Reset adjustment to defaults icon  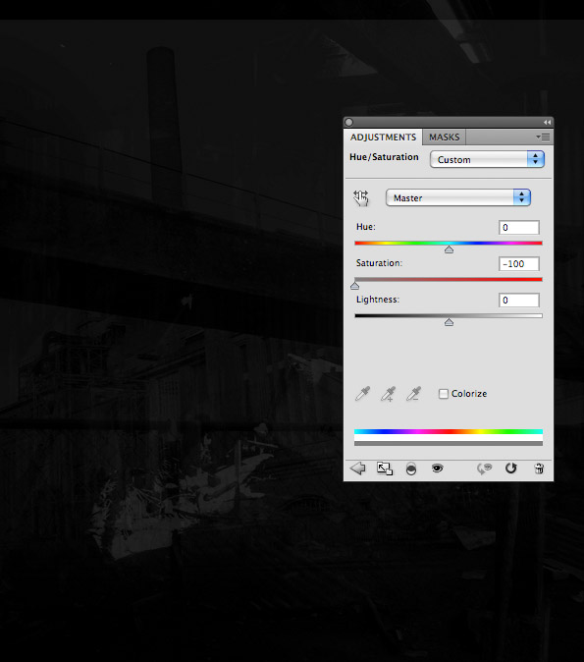click(x=511, y=469)
